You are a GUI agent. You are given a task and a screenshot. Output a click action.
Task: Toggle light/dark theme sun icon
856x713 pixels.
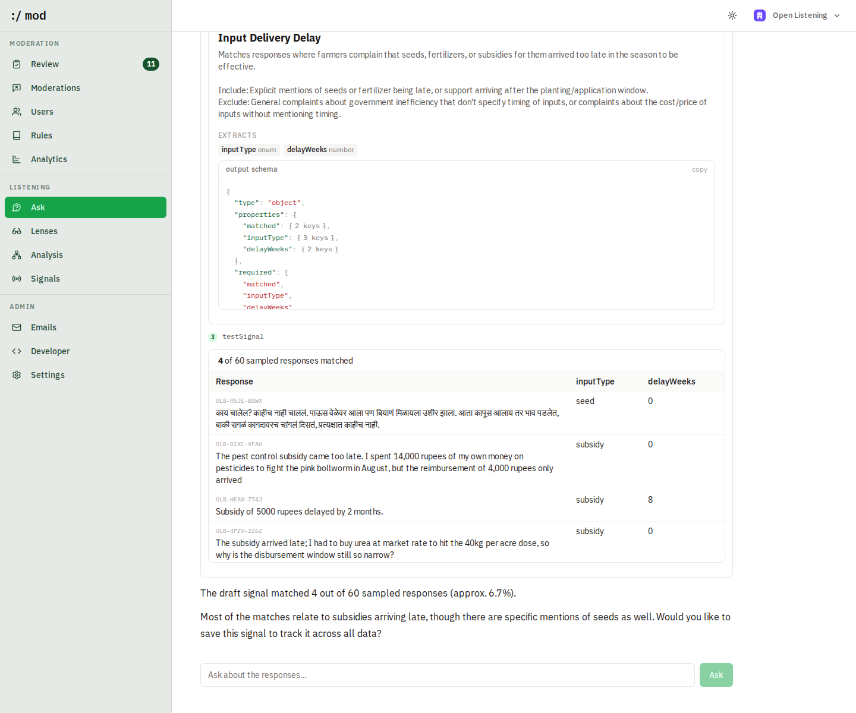pos(732,15)
